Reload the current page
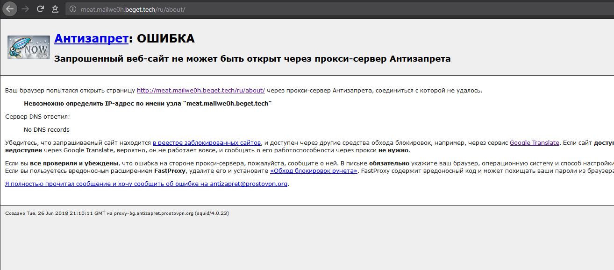Viewport: 614px width, 270px height. [40, 9]
